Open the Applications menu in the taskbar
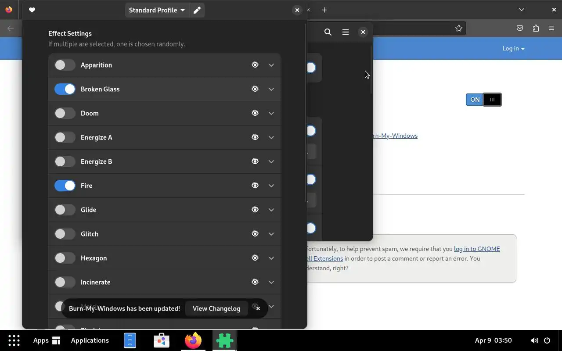The height and width of the screenshot is (351, 562). click(90, 340)
